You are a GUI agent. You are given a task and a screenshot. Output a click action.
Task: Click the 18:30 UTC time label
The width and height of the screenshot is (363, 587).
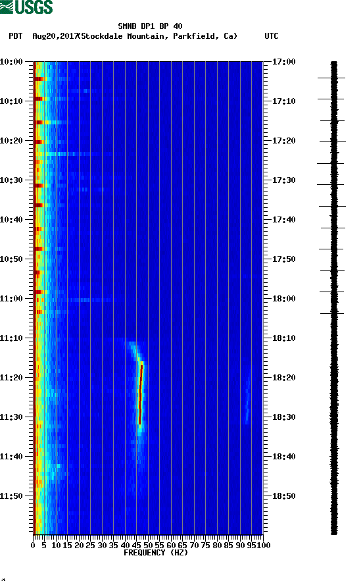283,417
